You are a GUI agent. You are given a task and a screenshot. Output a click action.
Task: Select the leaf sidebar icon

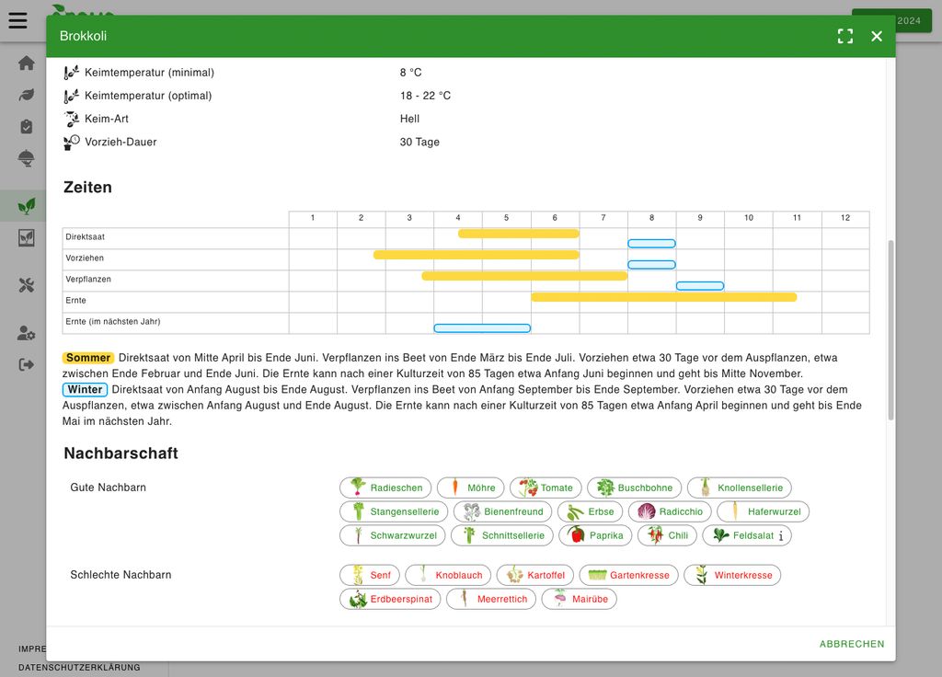click(24, 95)
